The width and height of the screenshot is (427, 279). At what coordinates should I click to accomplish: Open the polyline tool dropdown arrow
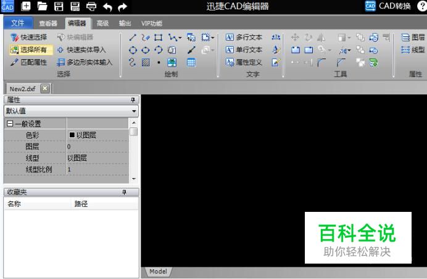coord(180,38)
